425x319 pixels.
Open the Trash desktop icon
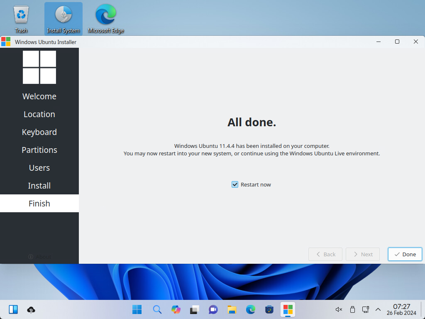(x=21, y=19)
